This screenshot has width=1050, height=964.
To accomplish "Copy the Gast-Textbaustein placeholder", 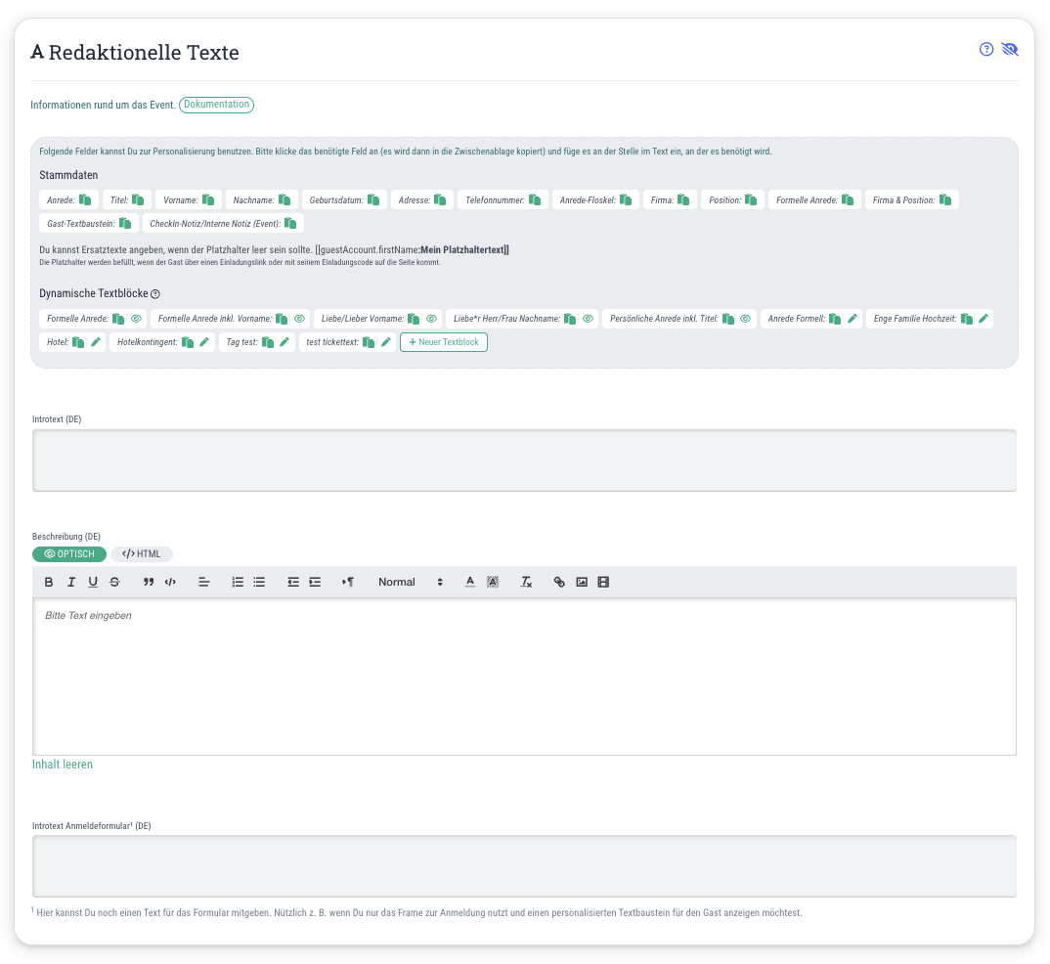I will click(x=125, y=223).
